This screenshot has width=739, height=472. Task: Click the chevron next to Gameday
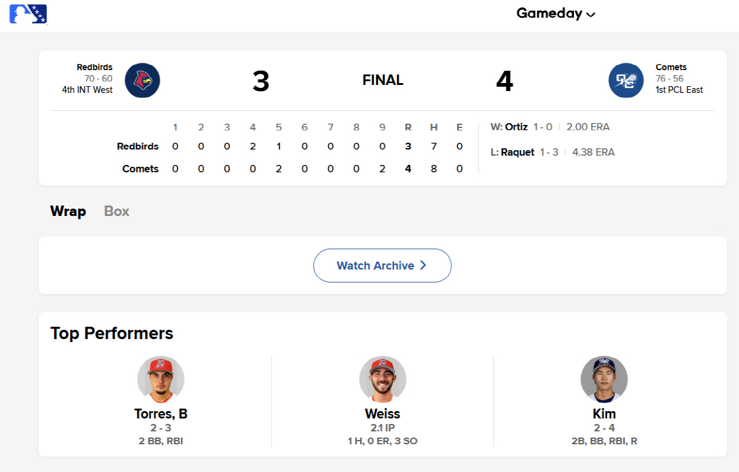pyautogui.click(x=591, y=15)
